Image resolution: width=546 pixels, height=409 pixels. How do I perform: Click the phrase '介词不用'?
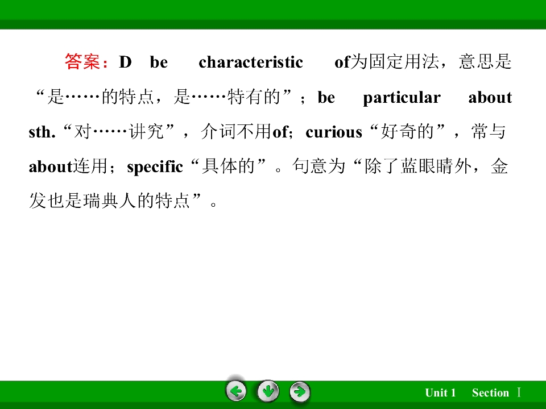[x=236, y=131]
